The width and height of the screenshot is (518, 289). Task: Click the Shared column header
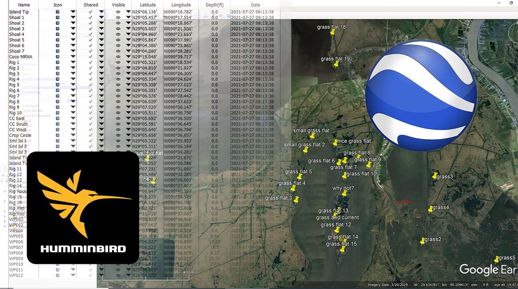coord(91,5)
